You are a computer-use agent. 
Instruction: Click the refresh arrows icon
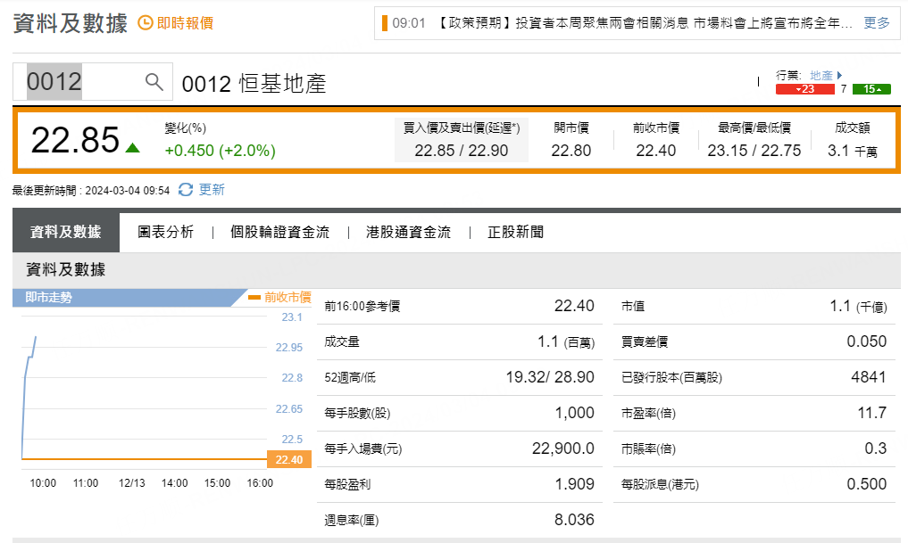[x=186, y=190]
